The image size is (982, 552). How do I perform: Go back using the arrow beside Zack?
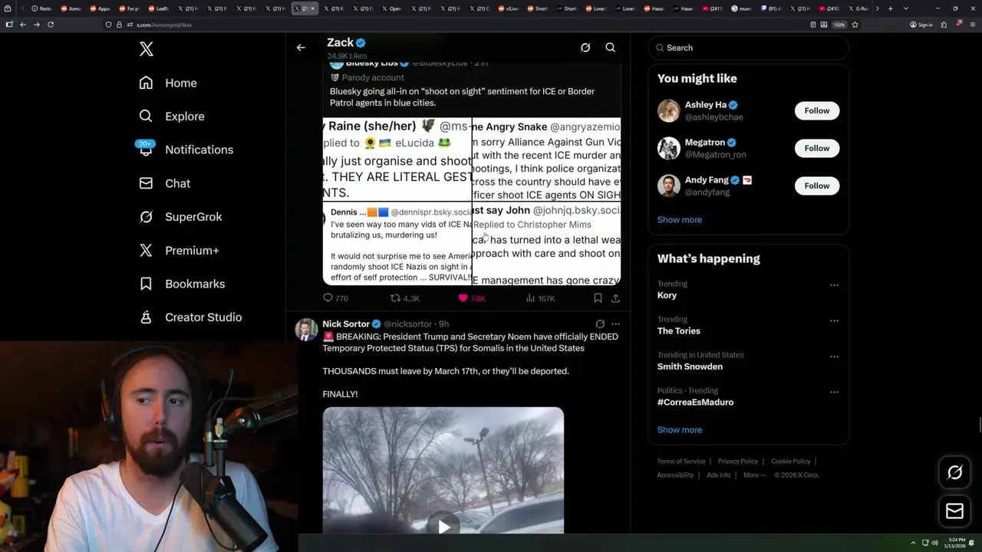(x=301, y=48)
